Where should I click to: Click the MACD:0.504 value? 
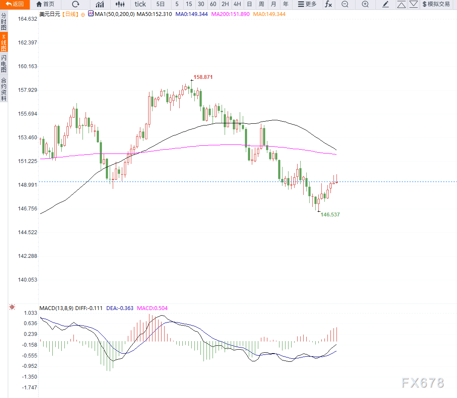(x=152, y=308)
